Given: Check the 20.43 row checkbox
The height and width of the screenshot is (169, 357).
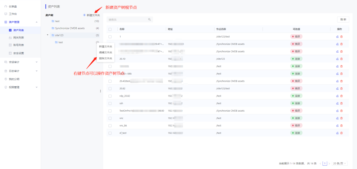Looking at the screenshot, I should tap(110, 81).
